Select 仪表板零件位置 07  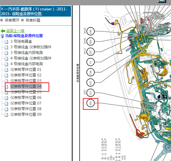pyautogui.click(x=26, y=103)
